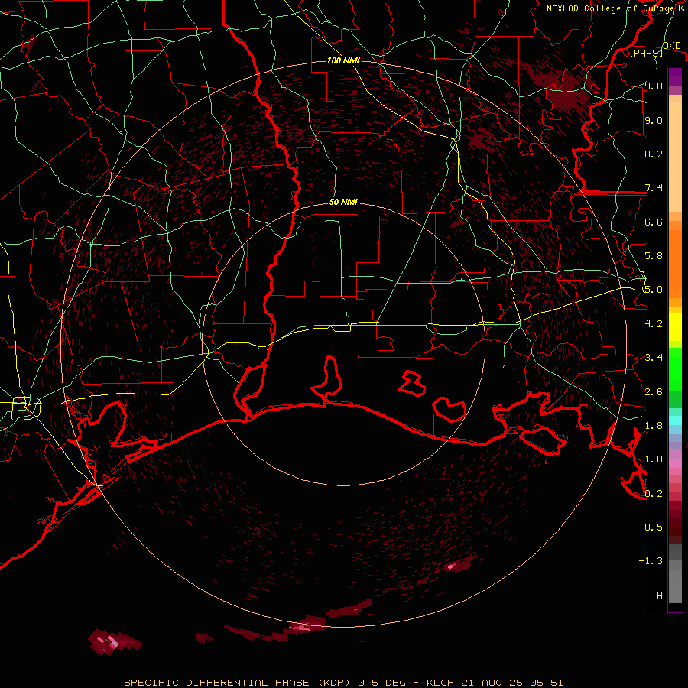Pick the yellow band of the color bar
Viewport: 688px width, 688px height.
pyautogui.click(x=675, y=326)
